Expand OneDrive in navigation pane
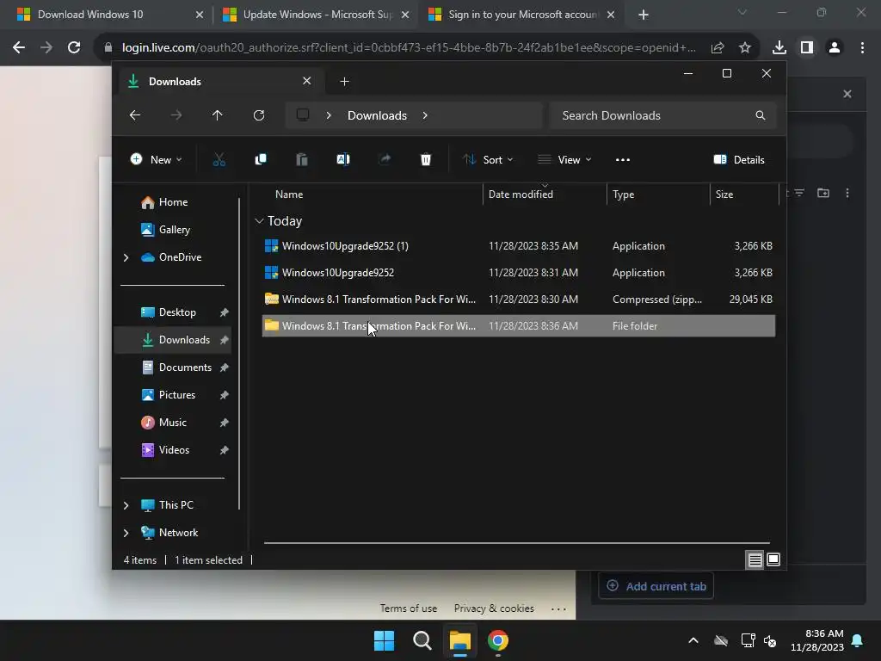This screenshot has width=881, height=661. coord(126,257)
